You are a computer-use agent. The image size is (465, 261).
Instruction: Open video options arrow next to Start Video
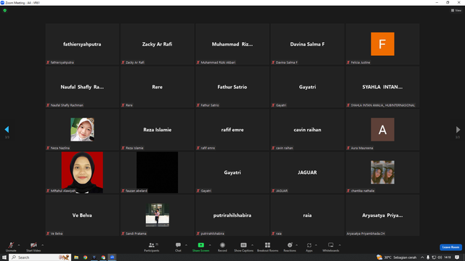coord(42,245)
